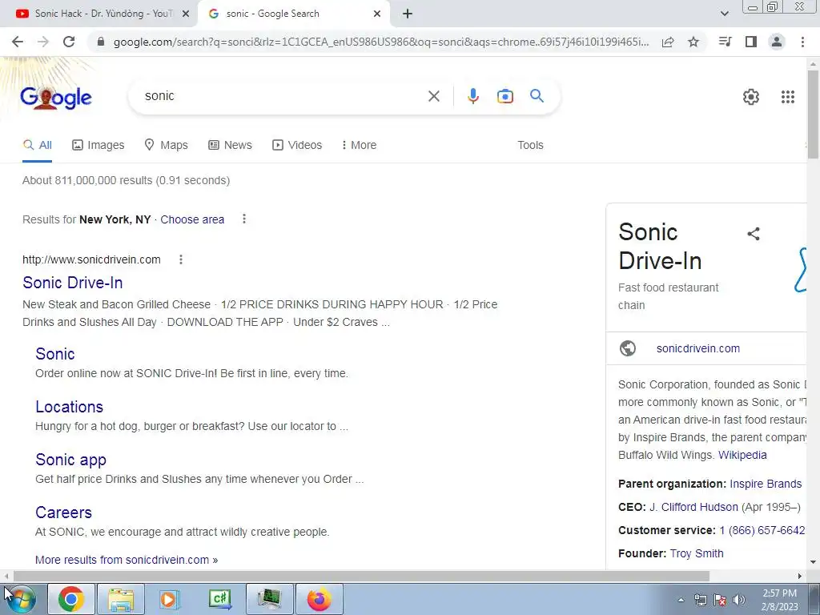Open the Sonic sitelink
This screenshot has height=615, width=820.
55,354
